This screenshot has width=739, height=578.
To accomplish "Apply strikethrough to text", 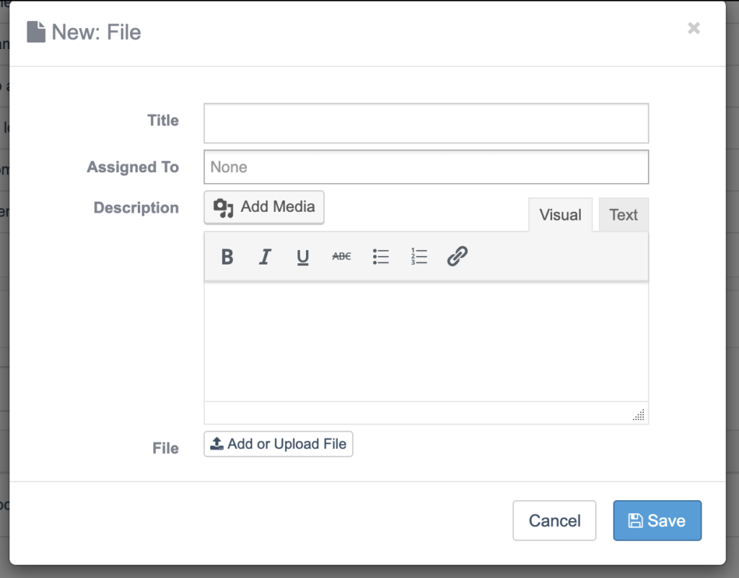I will coord(341,257).
